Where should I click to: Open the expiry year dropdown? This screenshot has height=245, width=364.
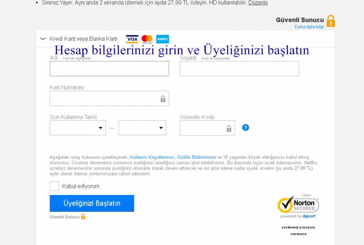[x=142, y=128]
